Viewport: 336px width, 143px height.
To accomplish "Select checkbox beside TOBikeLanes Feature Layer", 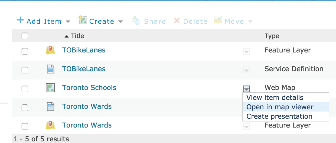I will click(x=25, y=51).
